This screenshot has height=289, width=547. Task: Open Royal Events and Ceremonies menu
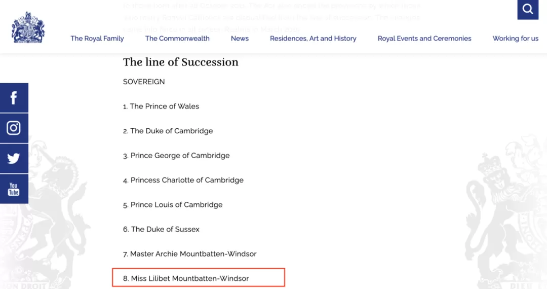(424, 39)
